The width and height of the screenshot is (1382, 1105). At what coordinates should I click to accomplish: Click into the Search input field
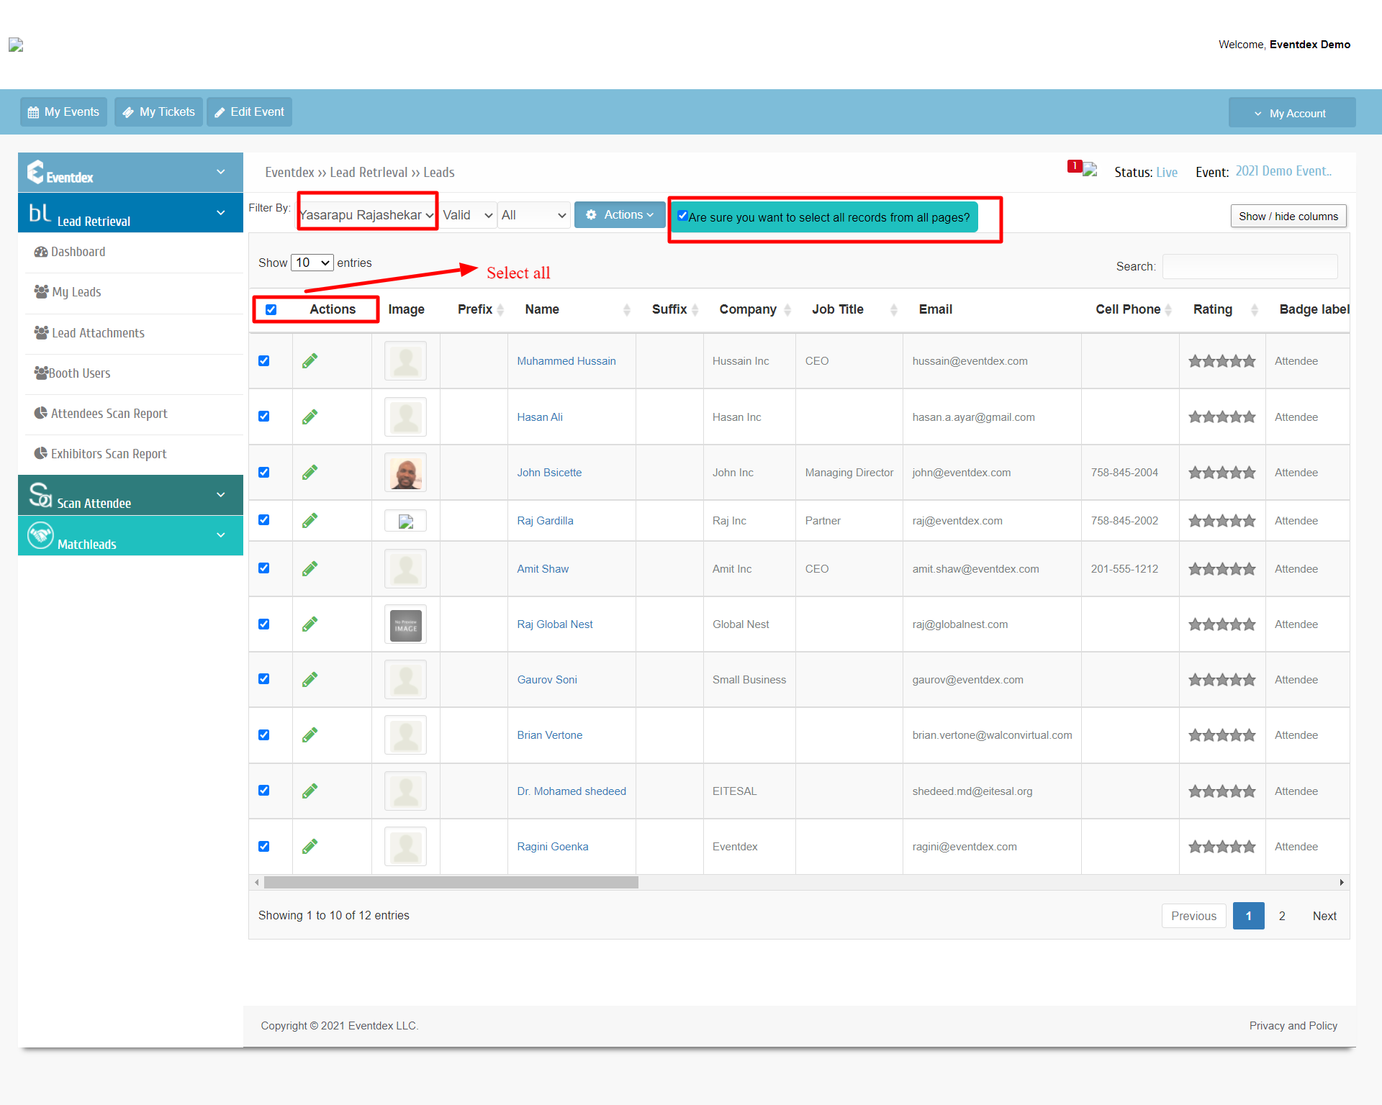pos(1250,266)
